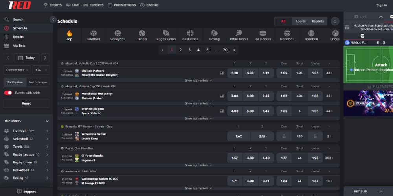Click the video stream icon in live panel
Viewport: 393px width, 196px height.
pyautogui.click(x=347, y=28)
